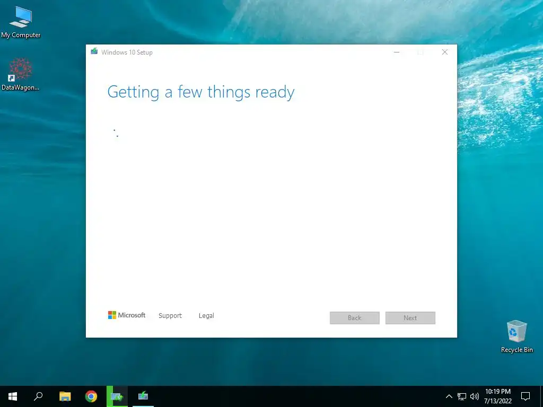Click the Microsoft logo in setup window
This screenshot has width=543, height=407.
click(127, 315)
